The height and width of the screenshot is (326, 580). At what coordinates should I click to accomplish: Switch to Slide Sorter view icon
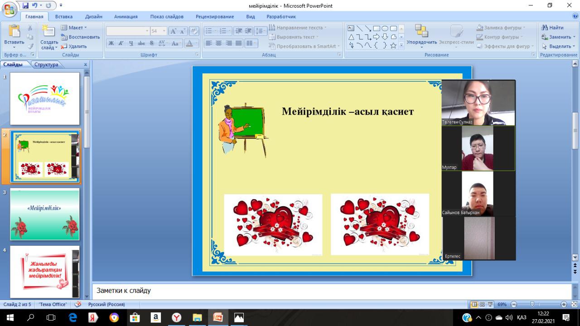click(483, 304)
